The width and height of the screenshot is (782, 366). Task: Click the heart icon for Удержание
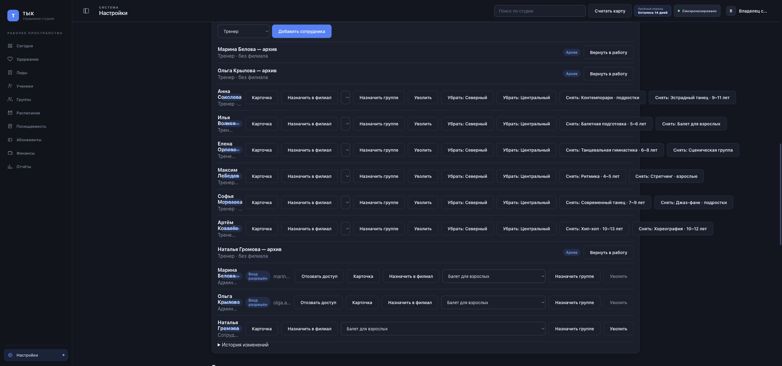pyautogui.click(x=10, y=59)
